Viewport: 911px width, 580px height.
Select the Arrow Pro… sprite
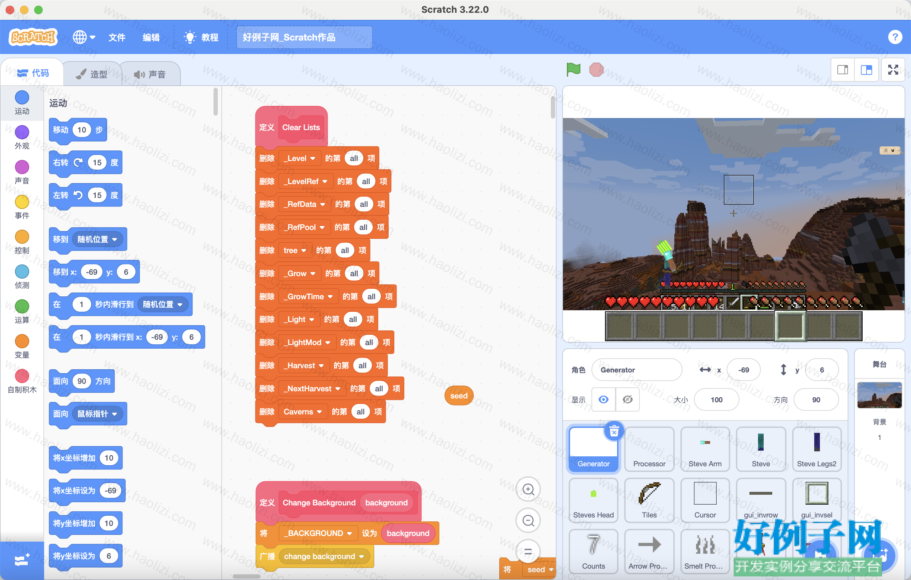pyautogui.click(x=649, y=551)
